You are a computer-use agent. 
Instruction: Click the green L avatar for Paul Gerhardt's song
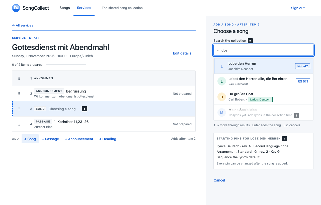222,81
